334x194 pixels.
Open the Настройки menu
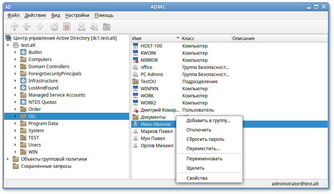77,15
